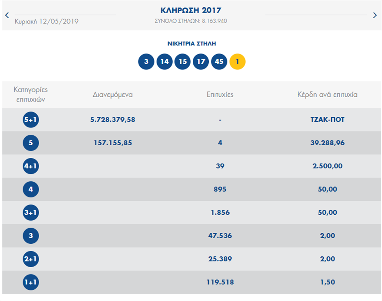This screenshot has height=301, width=382.
Task: Click the 2+1 category circle
Action: point(30,259)
